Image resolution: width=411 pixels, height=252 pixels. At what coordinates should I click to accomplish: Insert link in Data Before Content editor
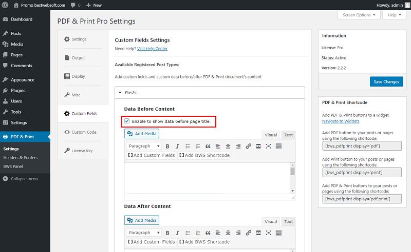point(248,146)
